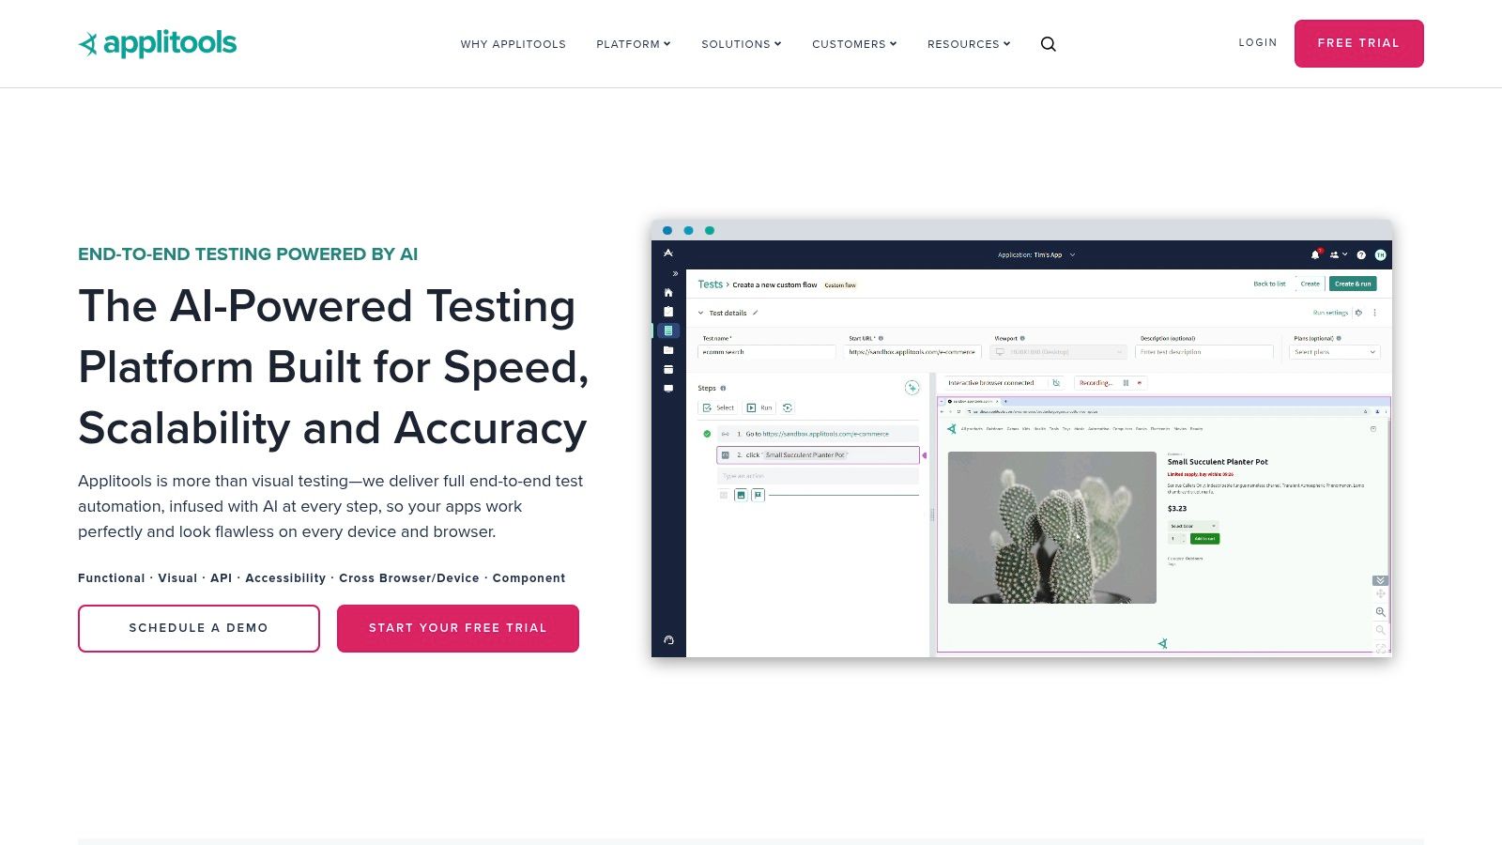Open the Customers dropdown menu
The image size is (1502, 845).
pos(854,44)
